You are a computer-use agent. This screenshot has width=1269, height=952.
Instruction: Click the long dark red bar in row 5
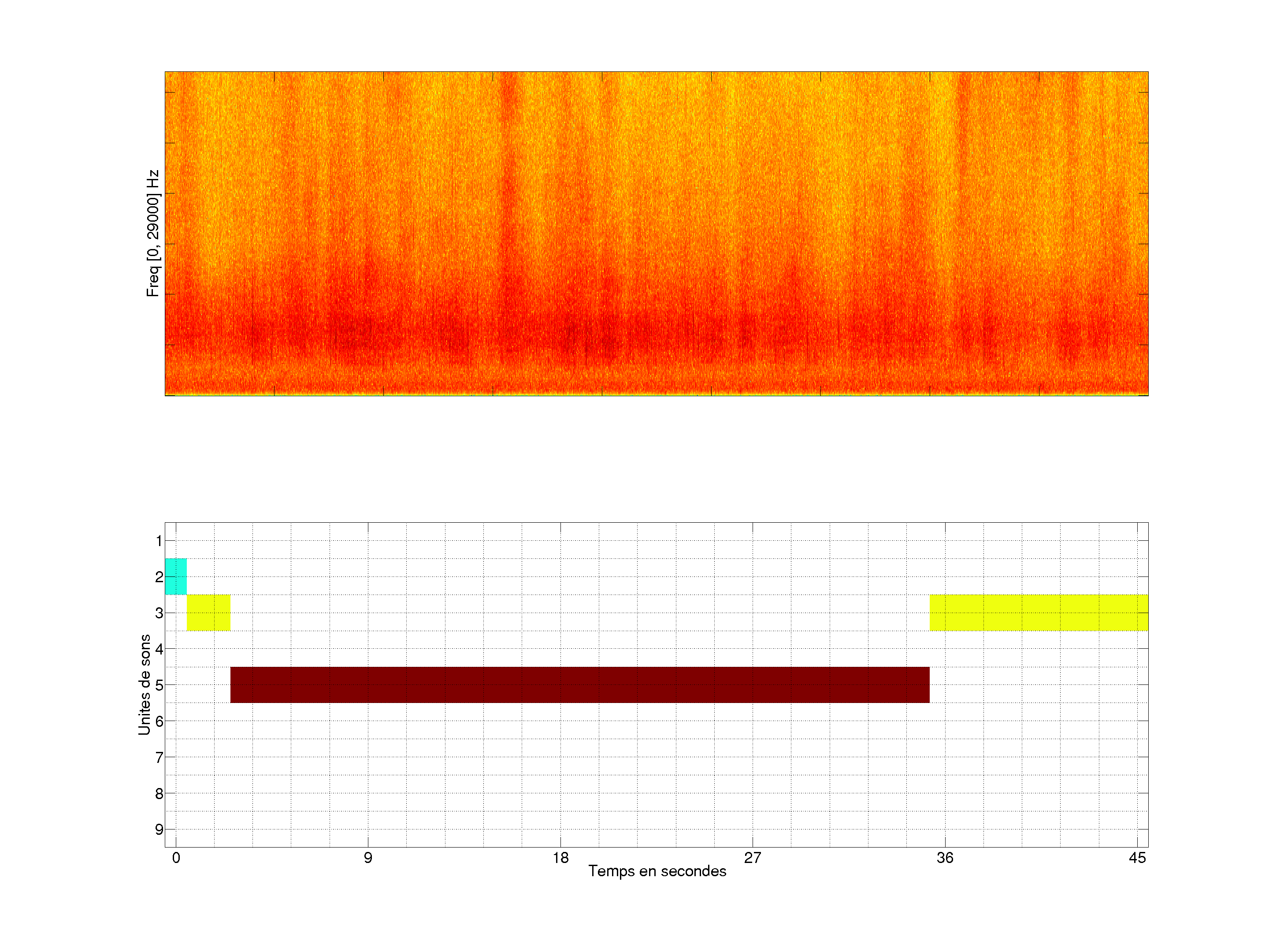[579, 684]
